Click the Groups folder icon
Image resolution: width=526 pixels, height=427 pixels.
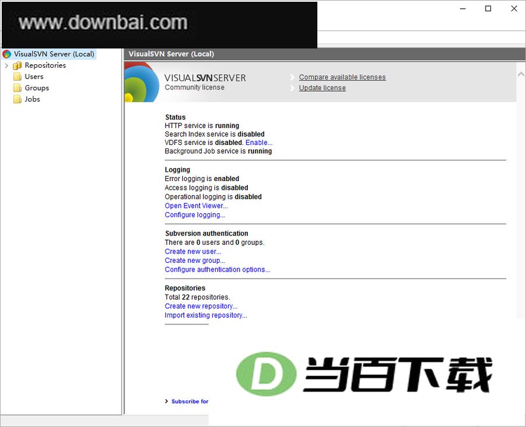(x=18, y=88)
